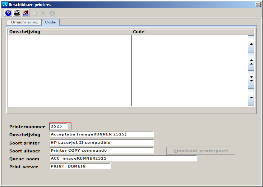Click the blank page new-record icon

(35, 13)
